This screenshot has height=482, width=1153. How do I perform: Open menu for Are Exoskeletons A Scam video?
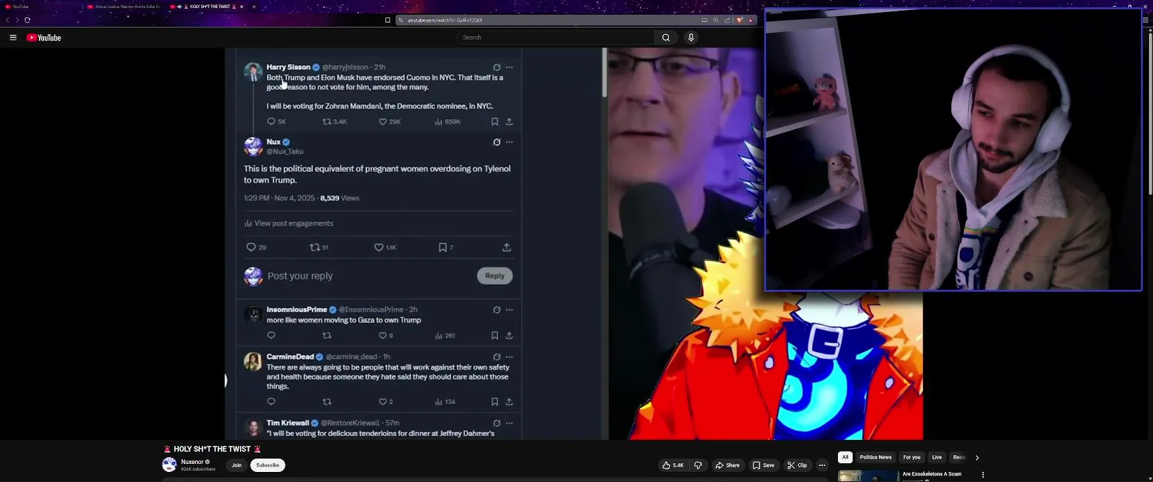pyautogui.click(x=983, y=475)
